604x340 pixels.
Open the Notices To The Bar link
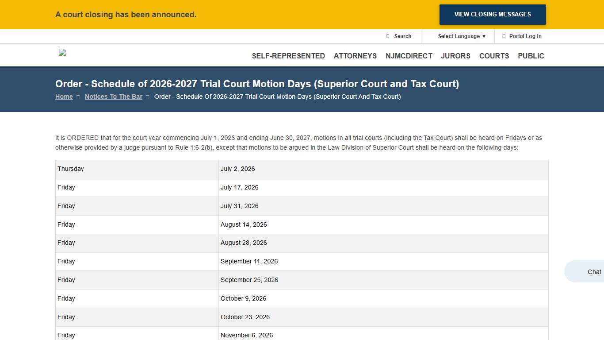113,97
